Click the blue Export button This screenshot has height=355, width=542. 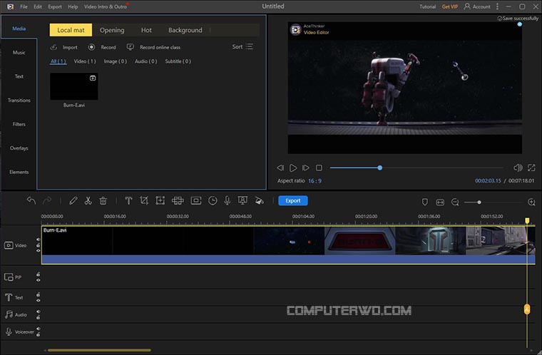coord(293,200)
